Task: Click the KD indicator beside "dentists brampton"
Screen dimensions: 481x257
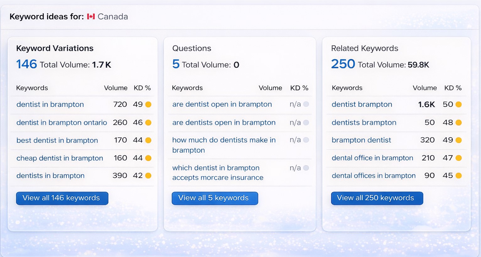Action: click(459, 123)
